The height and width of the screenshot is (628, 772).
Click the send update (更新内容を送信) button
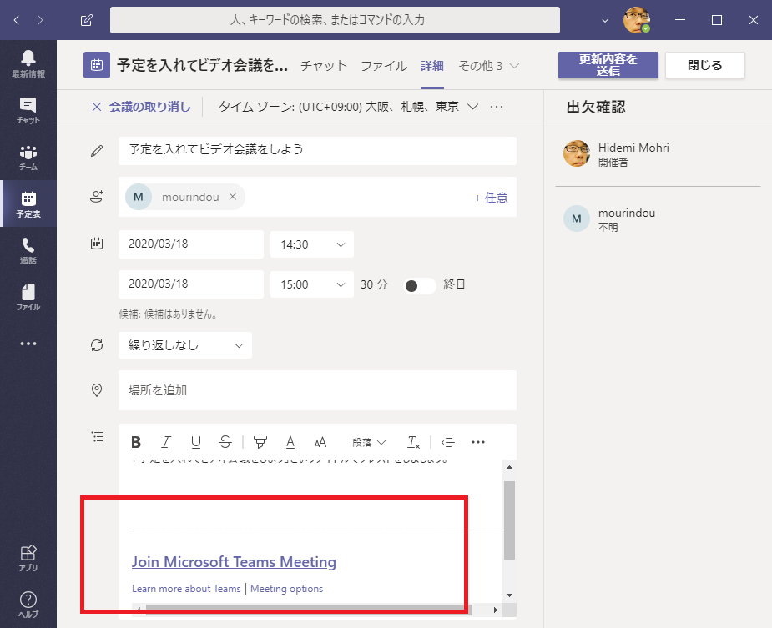608,65
